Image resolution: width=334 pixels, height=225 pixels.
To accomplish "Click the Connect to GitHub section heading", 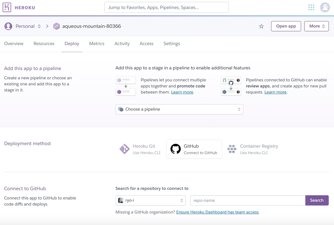I will [x=25, y=189].
